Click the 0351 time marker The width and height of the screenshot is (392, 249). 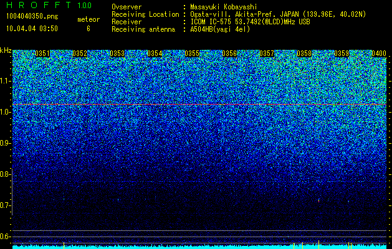click(x=42, y=54)
